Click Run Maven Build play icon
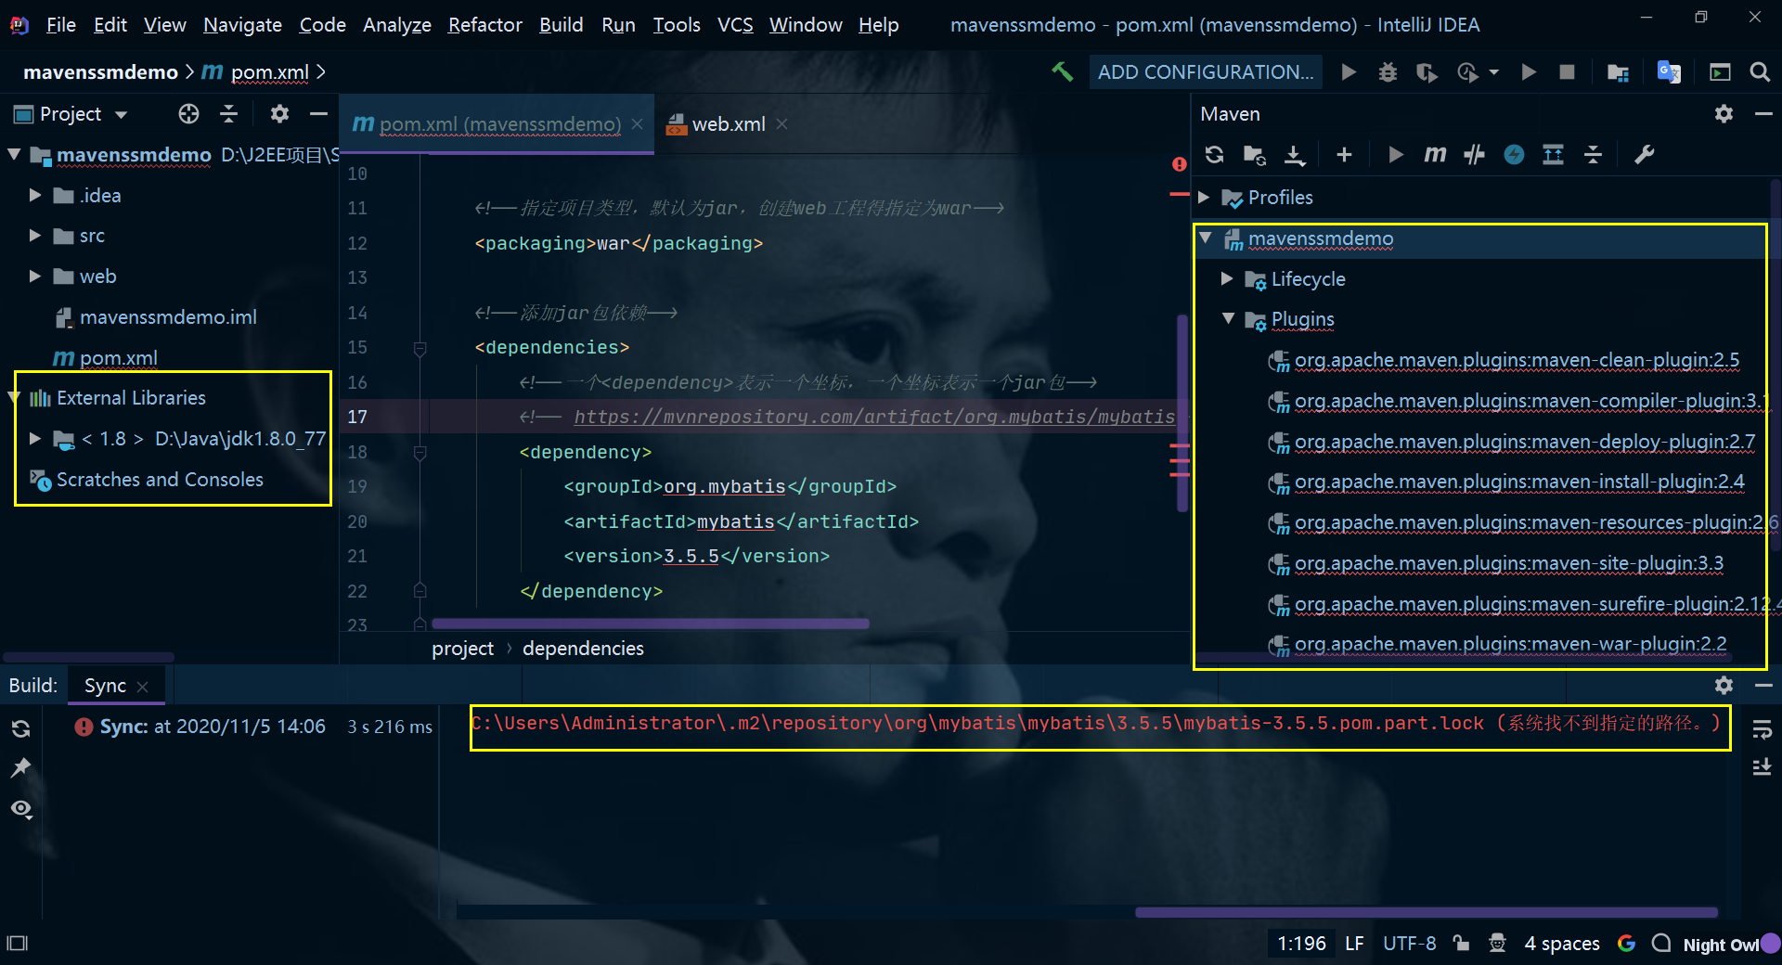The image size is (1782, 965). tap(1395, 155)
